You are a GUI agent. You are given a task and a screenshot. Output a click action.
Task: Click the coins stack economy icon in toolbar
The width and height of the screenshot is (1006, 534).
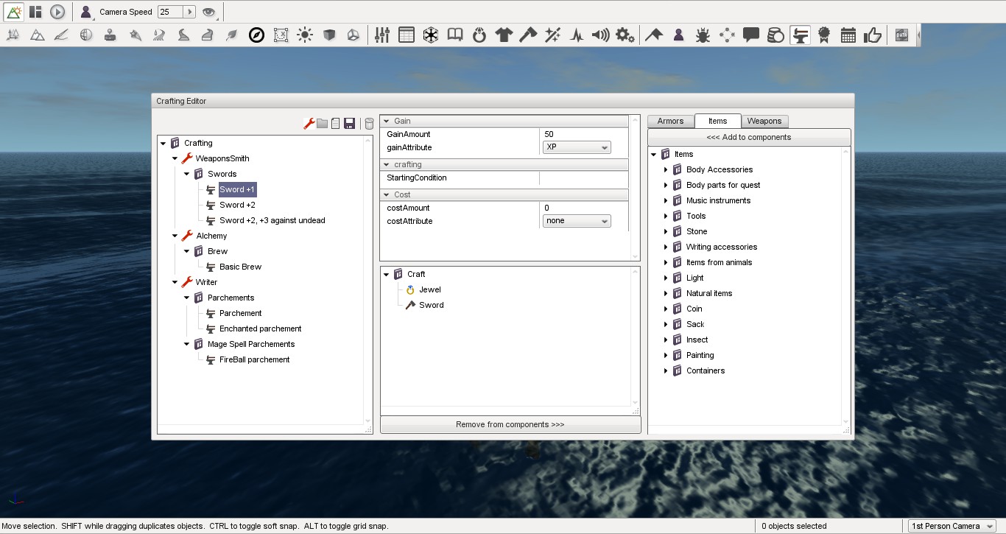(775, 34)
